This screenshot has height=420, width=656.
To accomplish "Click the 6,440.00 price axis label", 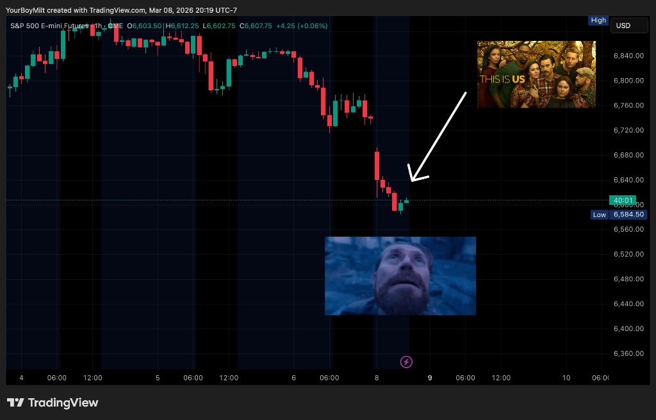I will (628, 303).
